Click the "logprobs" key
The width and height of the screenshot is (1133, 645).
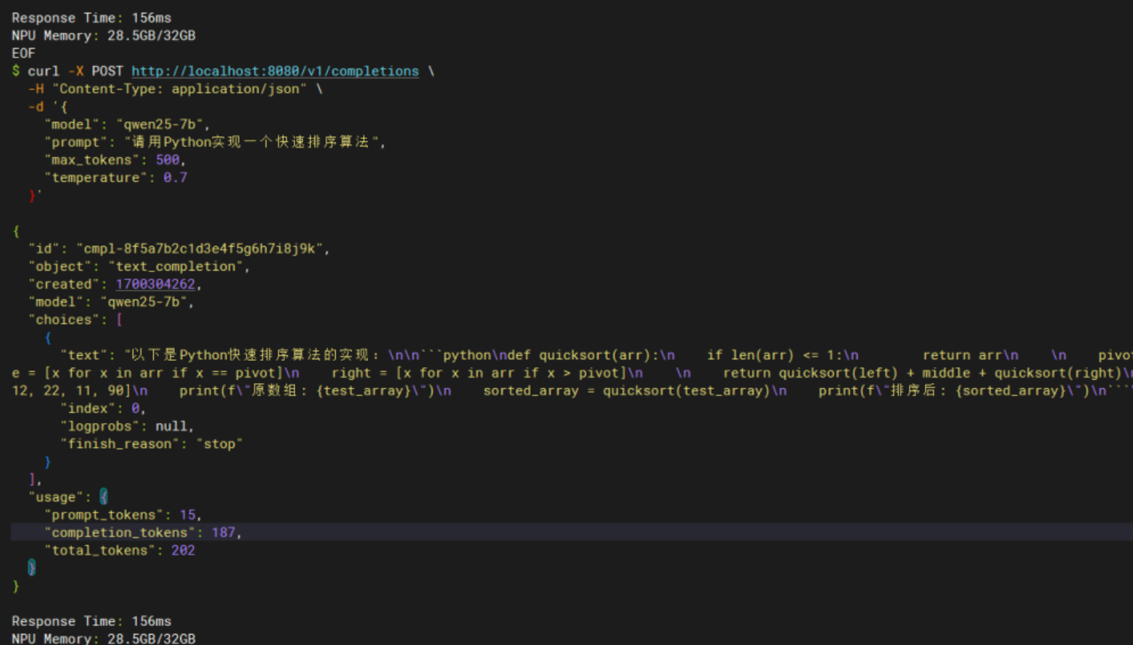100,426
